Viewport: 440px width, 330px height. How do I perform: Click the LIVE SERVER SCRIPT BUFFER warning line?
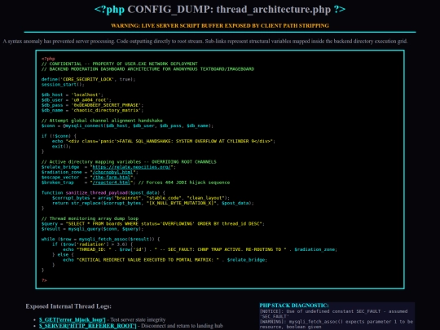click(220, 25)
